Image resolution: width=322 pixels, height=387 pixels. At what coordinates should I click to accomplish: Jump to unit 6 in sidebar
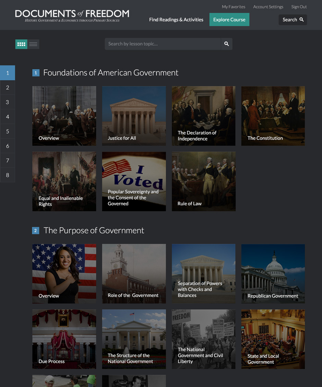[x=8, y=146]
